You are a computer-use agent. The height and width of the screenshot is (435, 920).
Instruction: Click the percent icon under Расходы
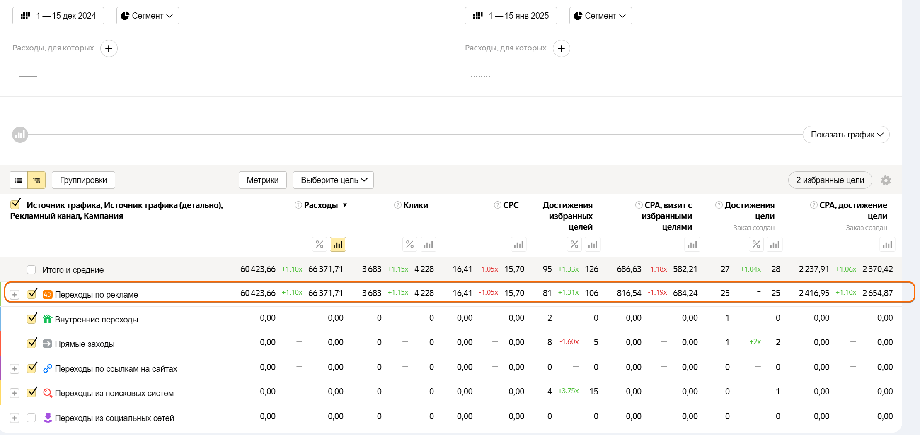click(319, 244)
